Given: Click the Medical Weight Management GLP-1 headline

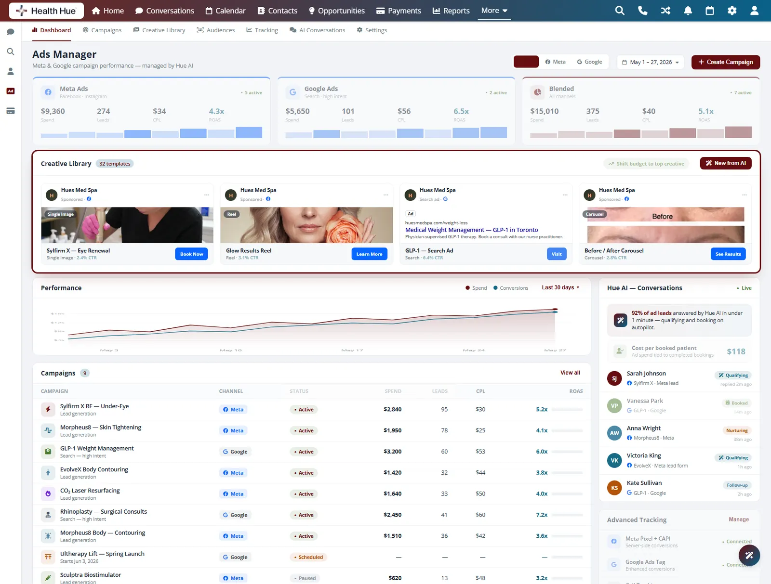Looking at the screenshot, I should (x=471, y=230).
